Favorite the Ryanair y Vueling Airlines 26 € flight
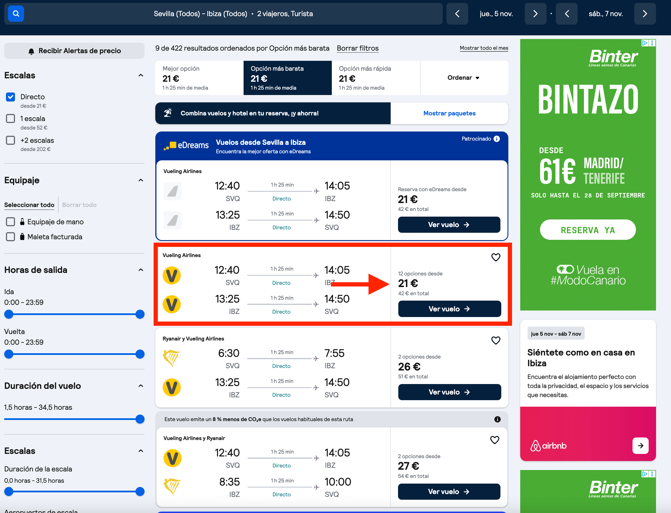The width and height of the screenshot is (671, 513). coord(496,340)
